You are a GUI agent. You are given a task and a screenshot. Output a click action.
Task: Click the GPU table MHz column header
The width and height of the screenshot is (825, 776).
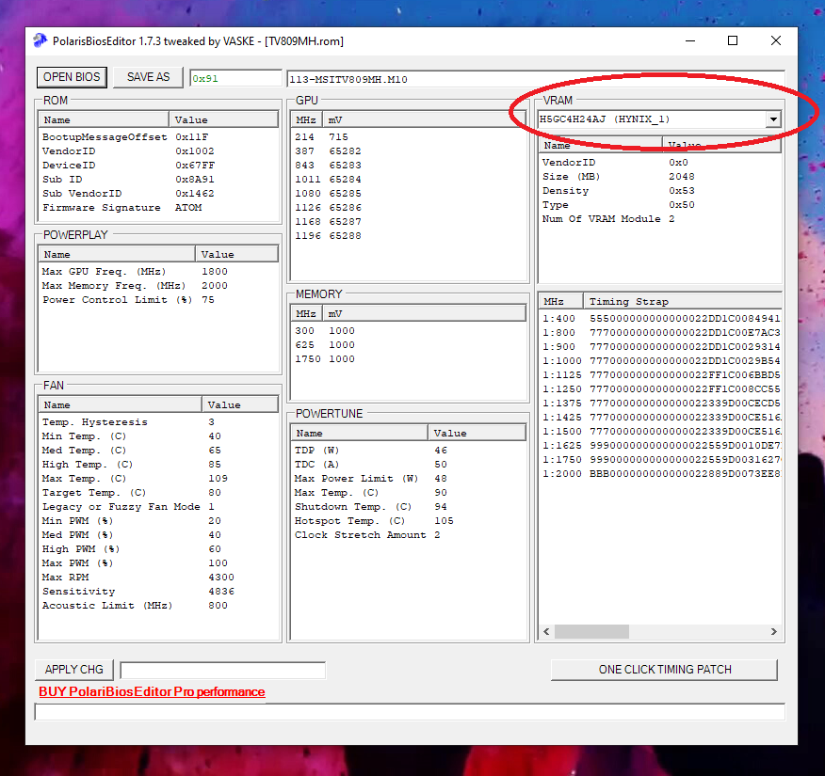[x=306, y=119]
